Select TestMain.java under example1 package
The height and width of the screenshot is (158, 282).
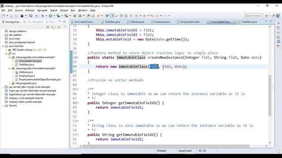pyautogui.click(x=26, y=65)
